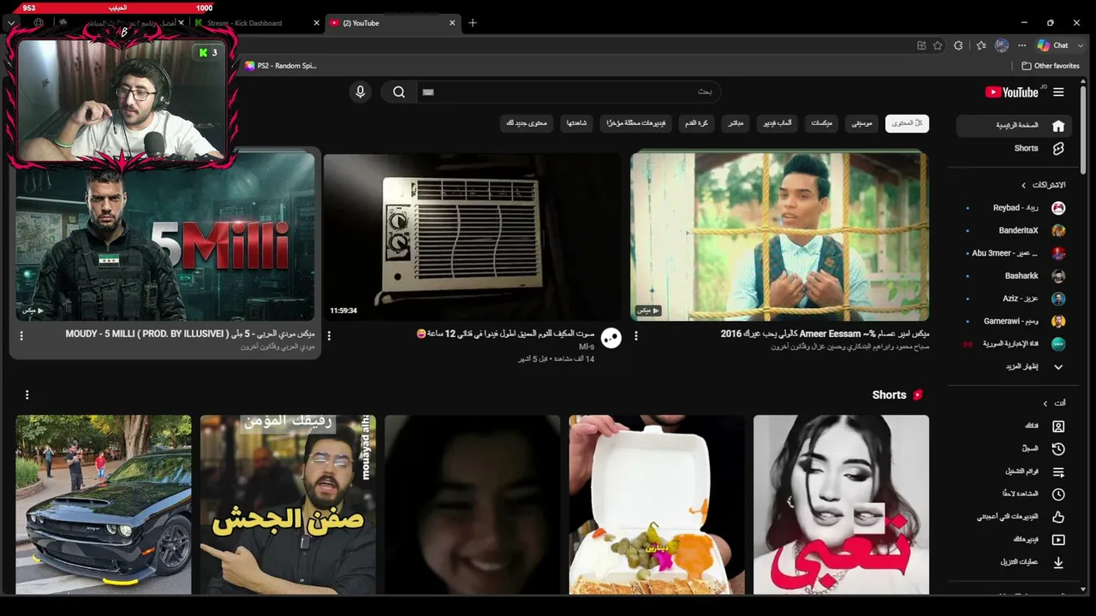
Task: Open the Short with yellow Arabic caption
Action: 288,505
